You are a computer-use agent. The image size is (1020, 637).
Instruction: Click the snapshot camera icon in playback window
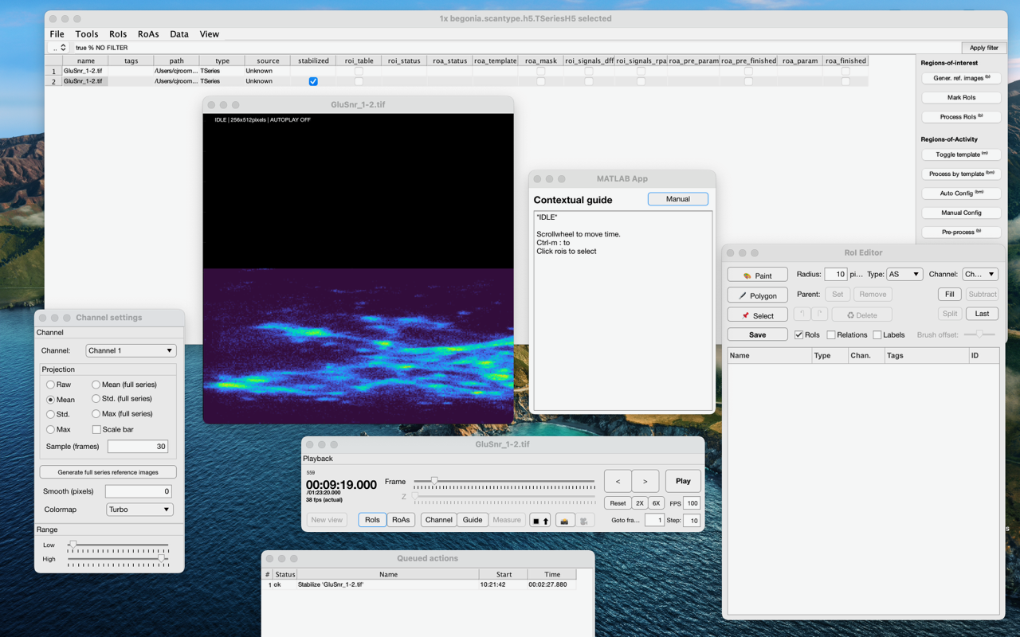point(565,520)
